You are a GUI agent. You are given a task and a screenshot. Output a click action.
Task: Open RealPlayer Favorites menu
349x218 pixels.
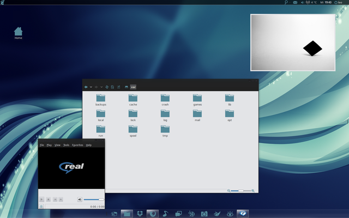click(x=77, y=145)
